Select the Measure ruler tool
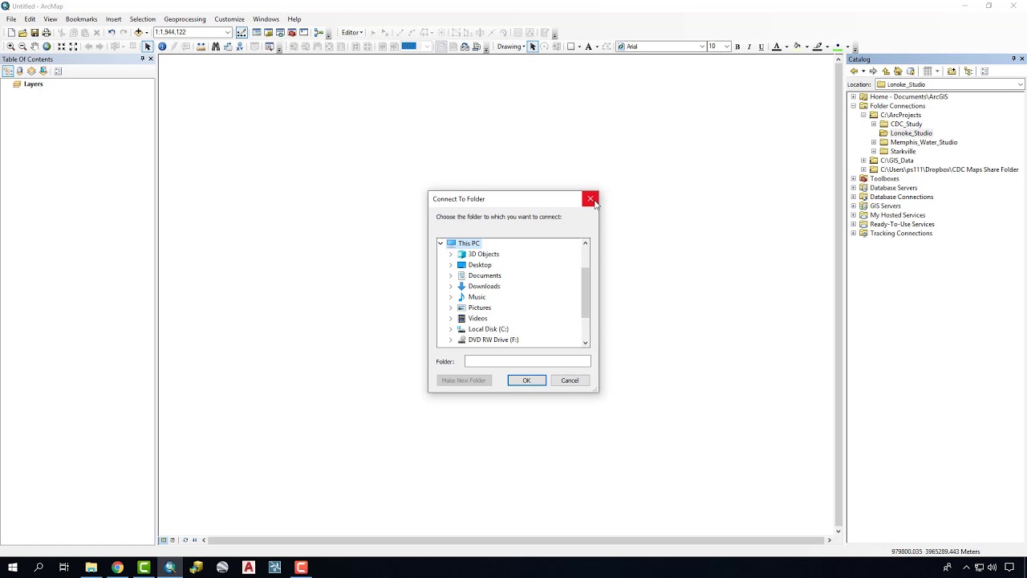Image resolution: width=1027 pixels, height=578 pixels. click(x=201, y=47)
